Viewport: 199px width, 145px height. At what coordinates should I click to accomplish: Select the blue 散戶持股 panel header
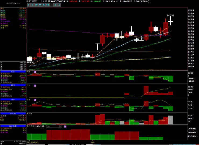pyautogui.click(x=13, y=126)
